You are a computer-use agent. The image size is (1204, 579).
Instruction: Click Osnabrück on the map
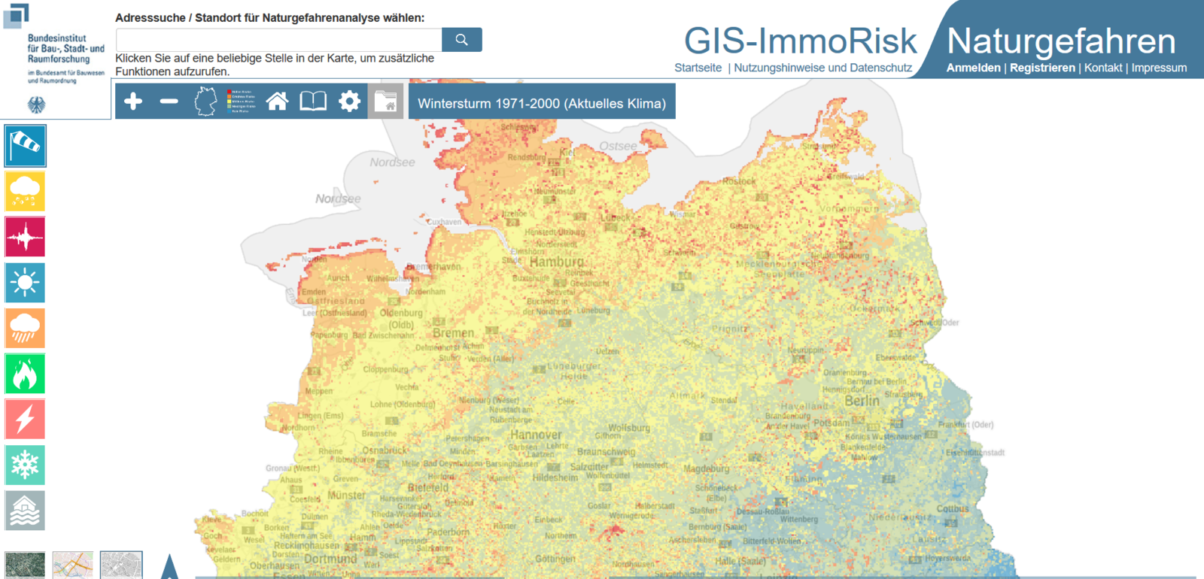click(385, 450)
